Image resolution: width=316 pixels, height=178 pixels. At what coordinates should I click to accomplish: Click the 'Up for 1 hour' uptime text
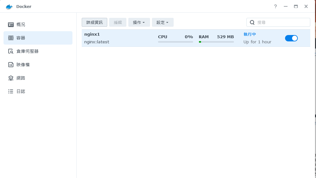point(257,42)
